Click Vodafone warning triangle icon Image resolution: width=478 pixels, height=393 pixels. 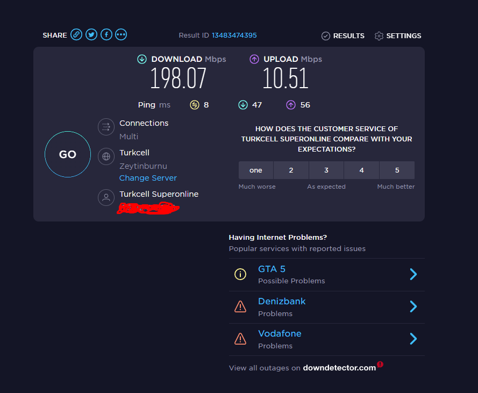tap(240, 339)
